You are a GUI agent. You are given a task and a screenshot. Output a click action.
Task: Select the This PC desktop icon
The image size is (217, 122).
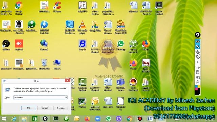[57, 64]
